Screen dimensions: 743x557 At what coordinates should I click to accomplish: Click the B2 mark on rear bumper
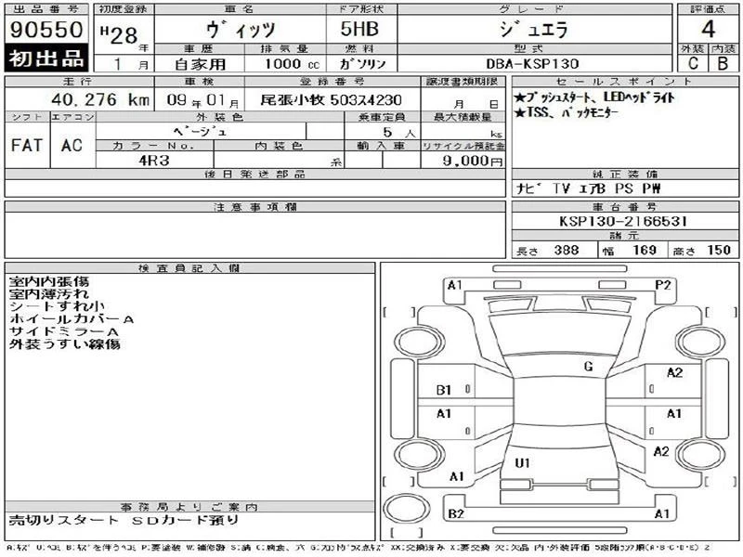(456, 514)
